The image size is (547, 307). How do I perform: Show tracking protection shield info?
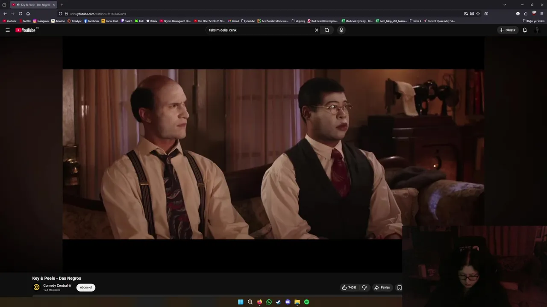pyautogui.click(x=60, y=14)
